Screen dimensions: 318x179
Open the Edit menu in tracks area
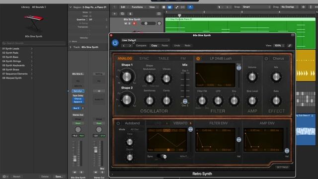click(124, 7)
